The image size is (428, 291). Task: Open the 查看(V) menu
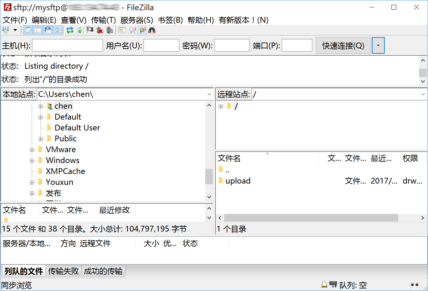74,20
